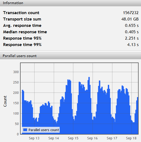Click the Sep 15 axis label
This screenshot has height=142, width=141.
coord(73,138)
